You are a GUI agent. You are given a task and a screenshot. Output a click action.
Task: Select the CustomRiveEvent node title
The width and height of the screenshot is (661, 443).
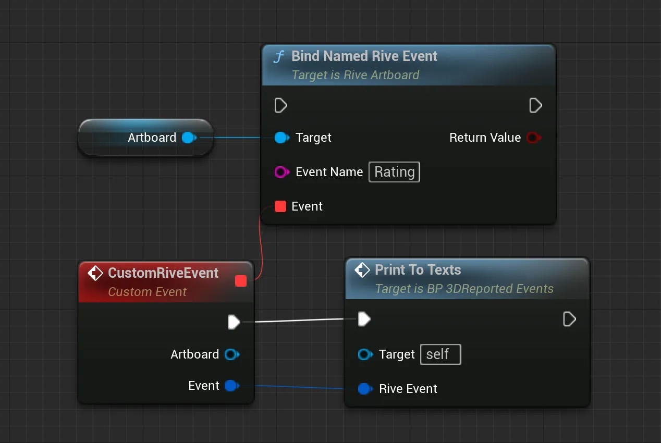point(163,273)
